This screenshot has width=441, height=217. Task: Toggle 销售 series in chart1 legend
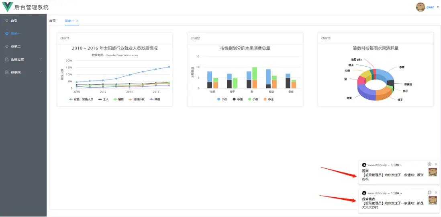pos(118,99)
